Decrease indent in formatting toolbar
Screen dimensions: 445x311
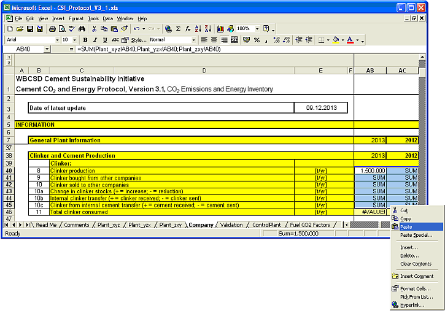tap(298, 40)
